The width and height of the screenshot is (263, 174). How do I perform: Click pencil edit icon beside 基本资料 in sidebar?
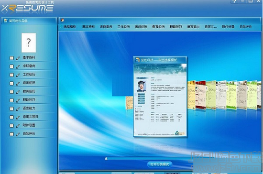tap(18, 58)
